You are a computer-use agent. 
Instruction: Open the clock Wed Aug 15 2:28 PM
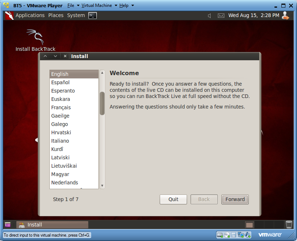click(x=254, y=15)
